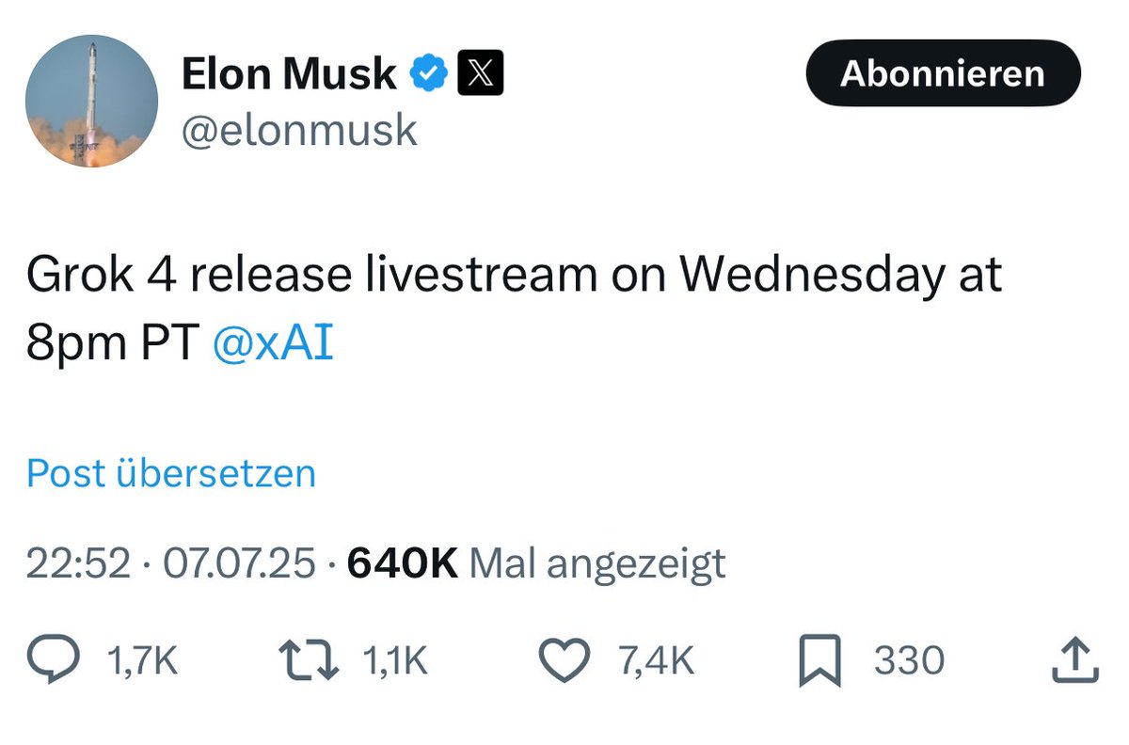Open the 7,4K likes count

pos(656,659)
